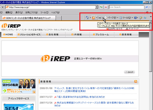
Task: Open the 博報堂DYメディアパートナーズ news link
Action: [x=94, y=104]
